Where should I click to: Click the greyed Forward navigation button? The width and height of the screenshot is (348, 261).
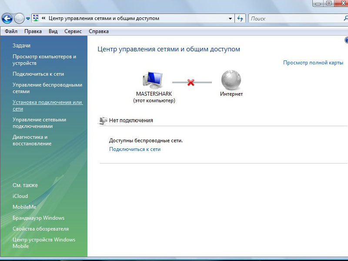(x=19, y=18)
